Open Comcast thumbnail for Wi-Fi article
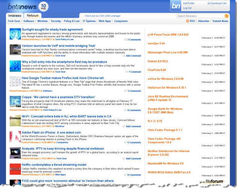The height and width of the screenshot is (189, 237). (15, 120)
